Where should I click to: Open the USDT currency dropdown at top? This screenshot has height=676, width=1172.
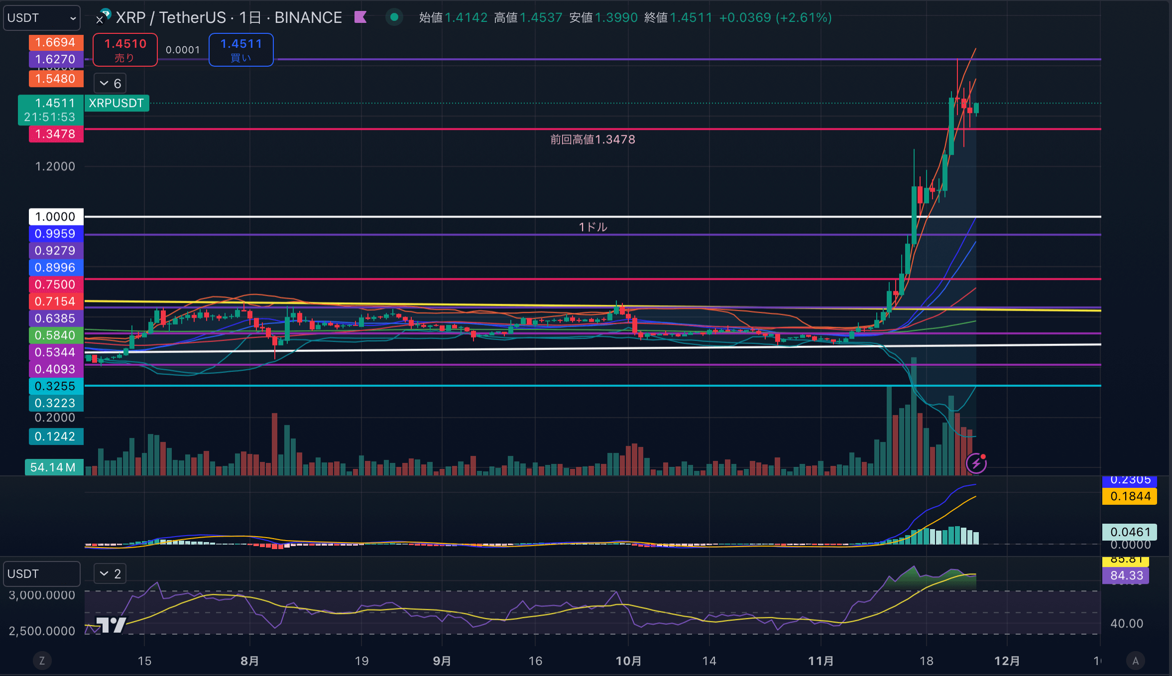[42, 18]
